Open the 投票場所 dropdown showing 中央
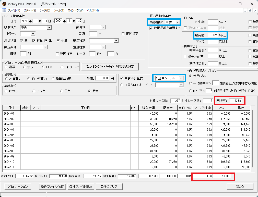This screenshot has width=258, height=197. pos(49,28)
